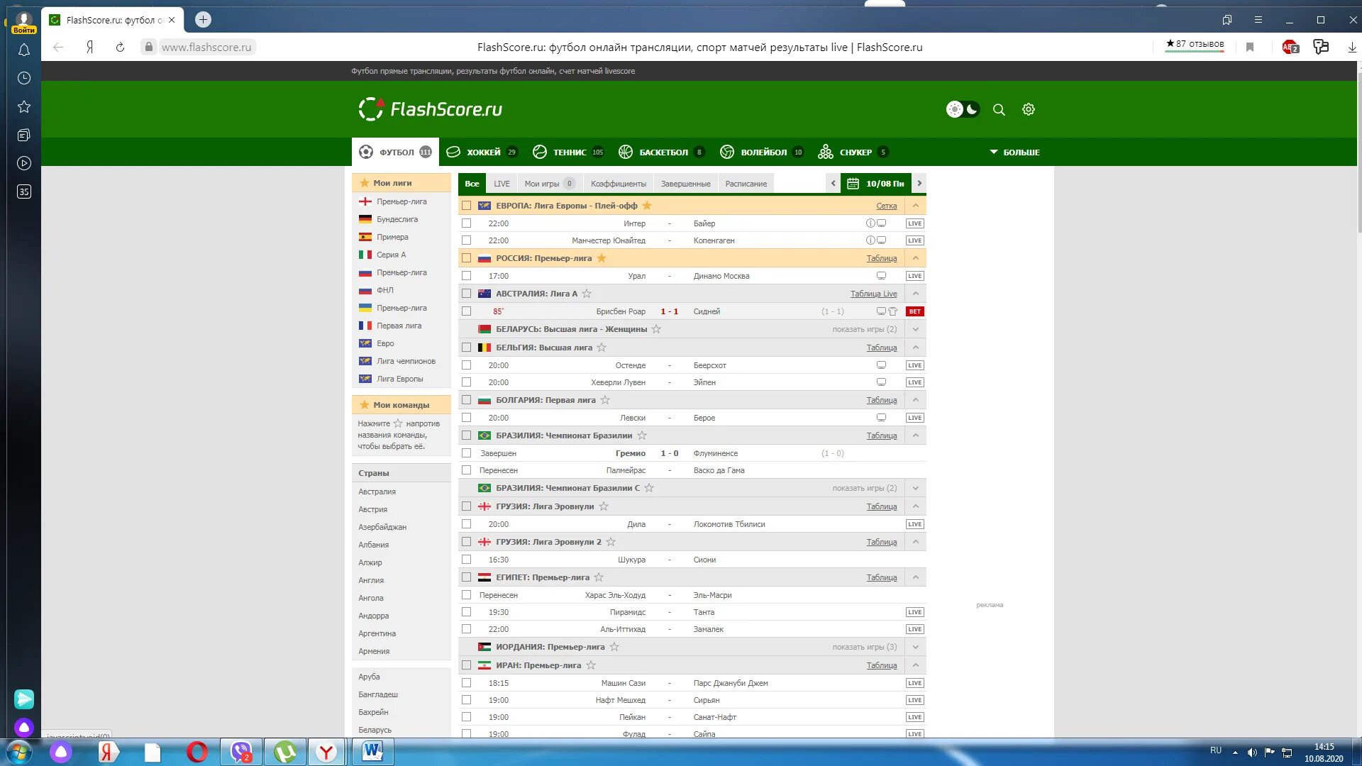Image resolution: width=1362 pixels, height=766 pixels.
Task: Check the Дила - Локомотив Тбилиси checkbox
Action: tap(466, 524)
